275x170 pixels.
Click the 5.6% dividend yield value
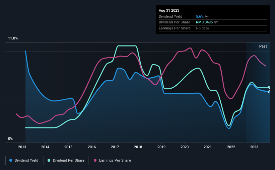click(x=200, y=16)
